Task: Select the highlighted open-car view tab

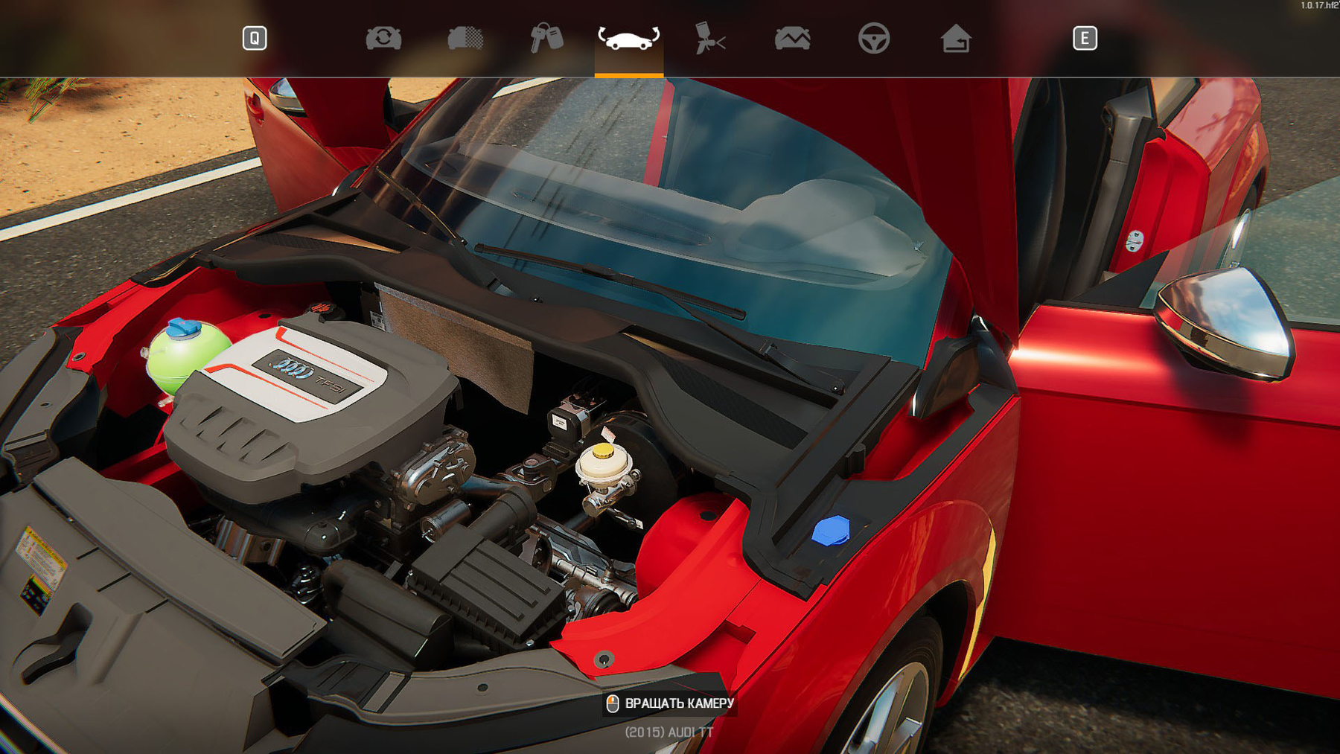Action: coord(628,38)
